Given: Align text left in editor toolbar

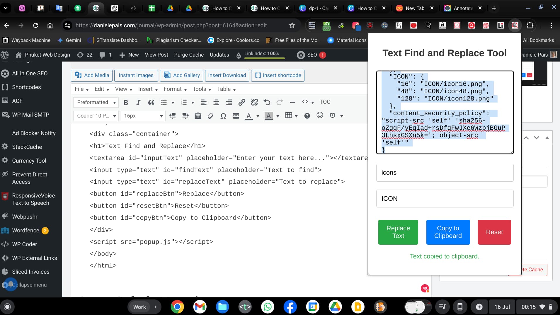Looking at the screenshot, I should (203, 102).
